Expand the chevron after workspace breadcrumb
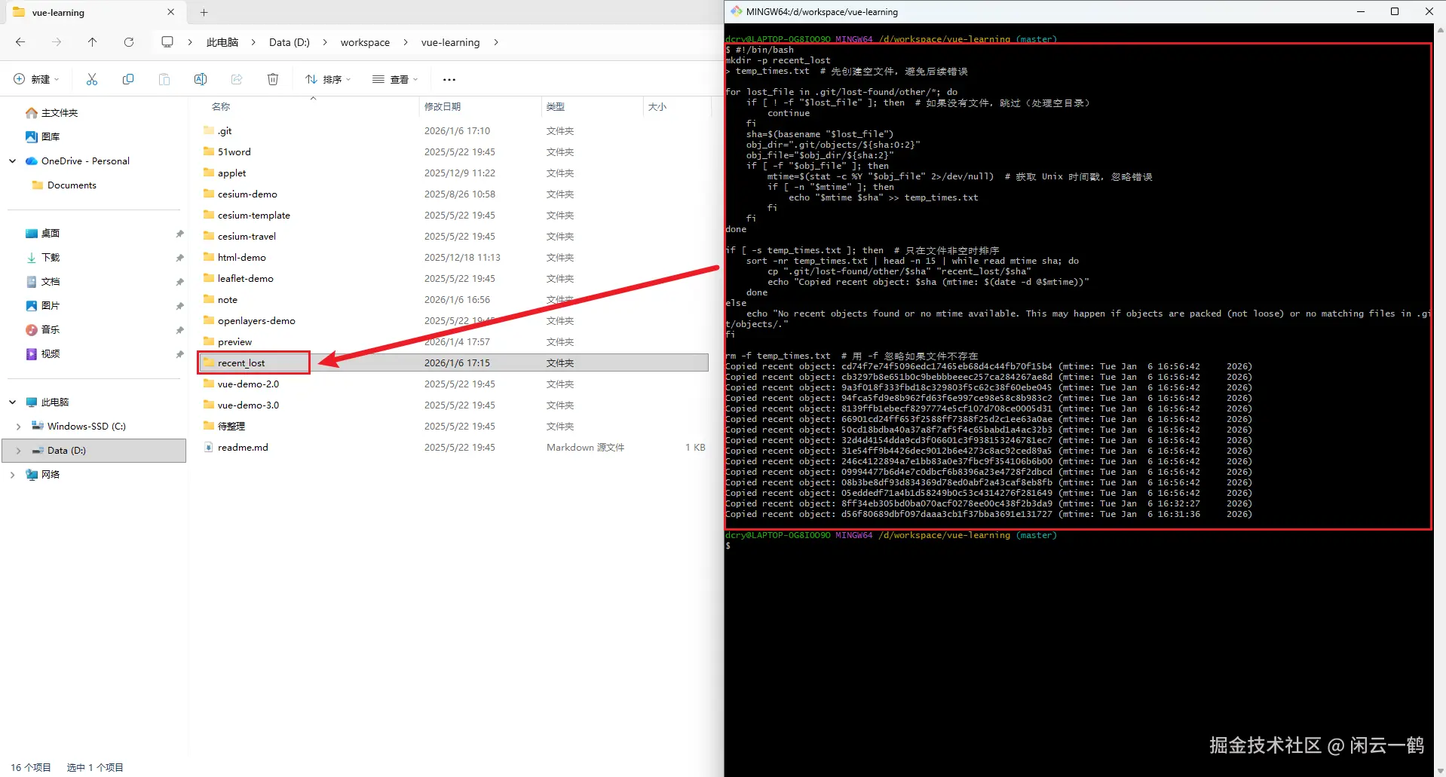Viewport: 1446px width, 777px height. click(406, 42)
